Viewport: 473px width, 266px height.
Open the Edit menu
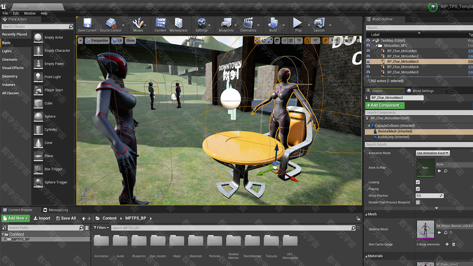coord(16,13)
